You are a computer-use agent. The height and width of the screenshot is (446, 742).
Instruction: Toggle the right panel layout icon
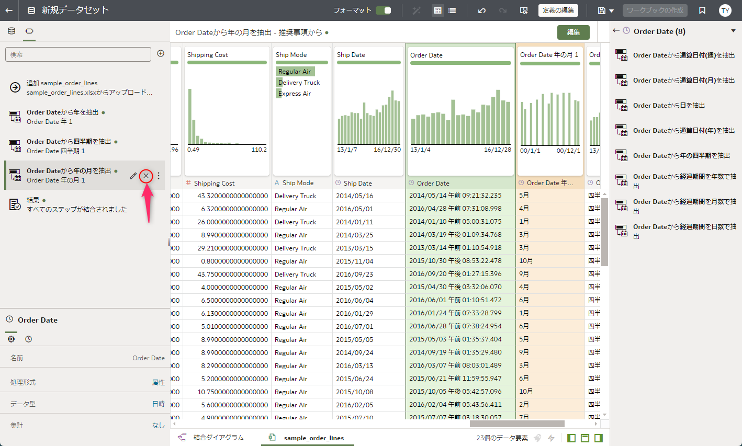tap(599, 438)
